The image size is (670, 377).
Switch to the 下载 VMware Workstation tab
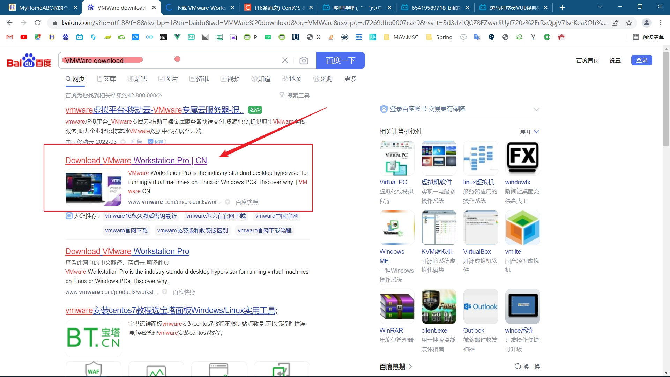pos(200,7)
